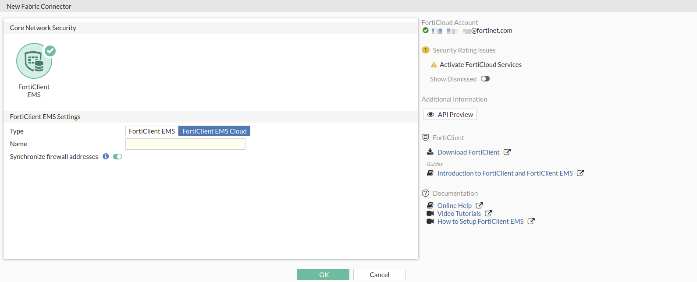Click the FortiClient shield section icon
This screenshot has height=282, width=697.
[x=425, y=137]
